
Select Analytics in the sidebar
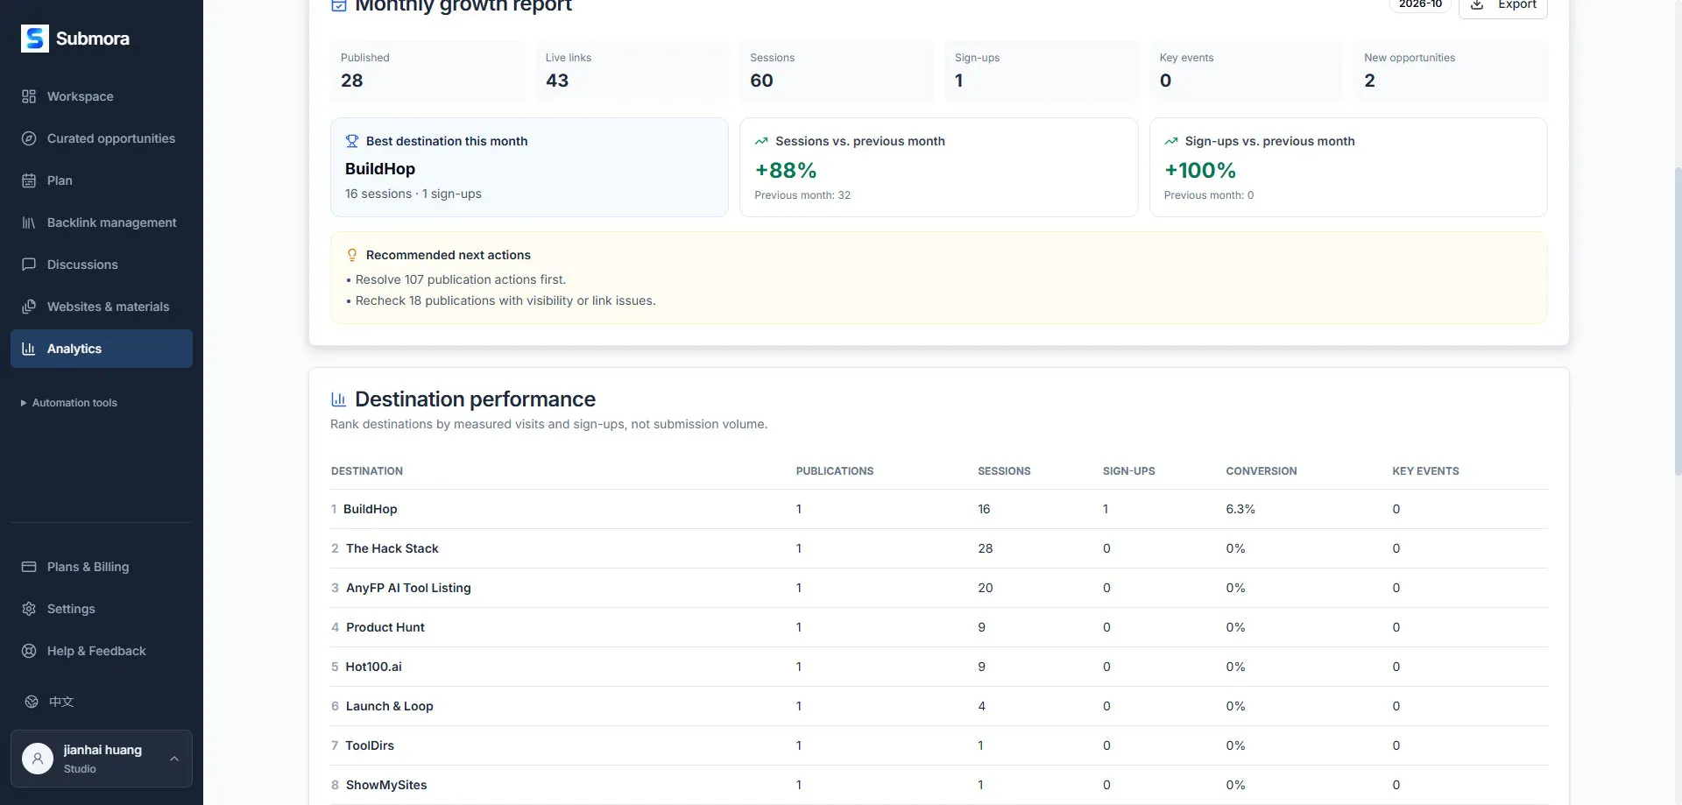coord(102,349)
